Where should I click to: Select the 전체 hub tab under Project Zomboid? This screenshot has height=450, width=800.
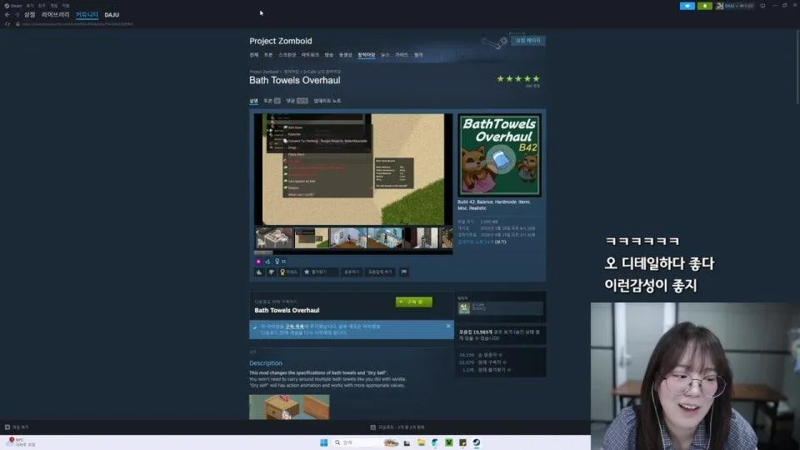point(254,55)
